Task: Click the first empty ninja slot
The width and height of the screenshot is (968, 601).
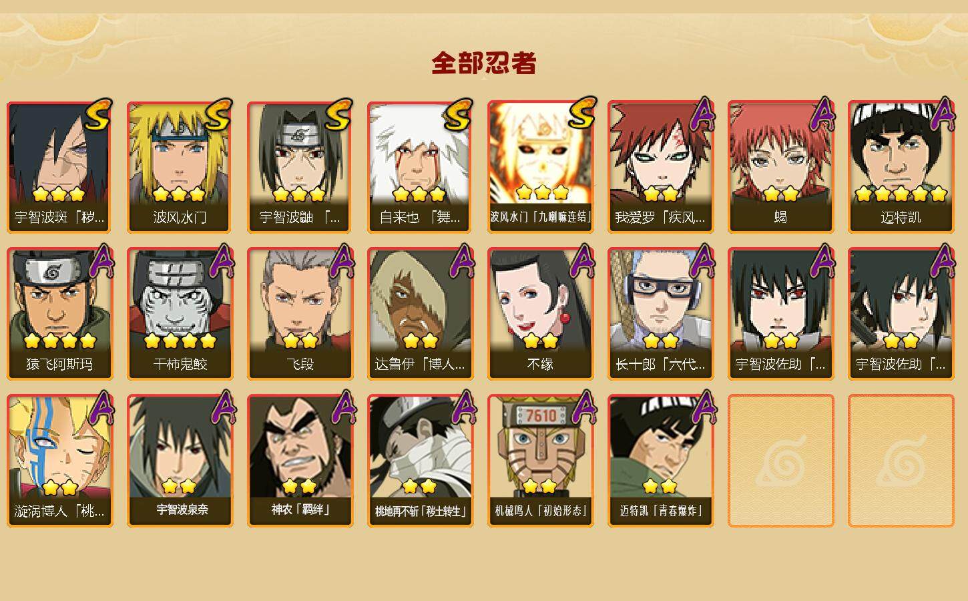Action: [780, 461]
